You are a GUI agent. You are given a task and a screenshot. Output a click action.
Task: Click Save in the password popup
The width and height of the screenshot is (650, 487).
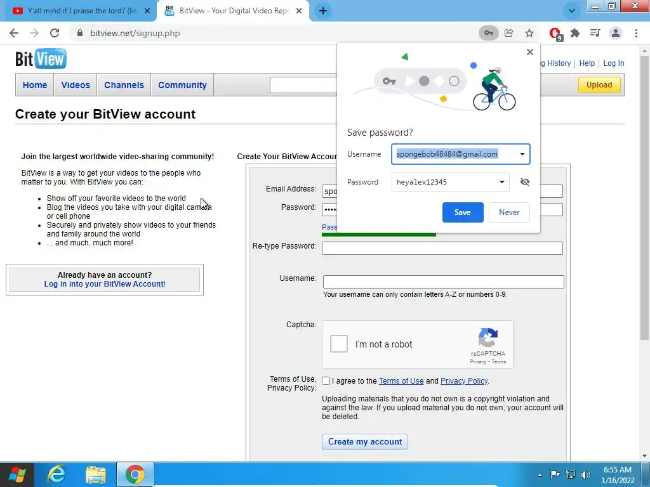463,212
